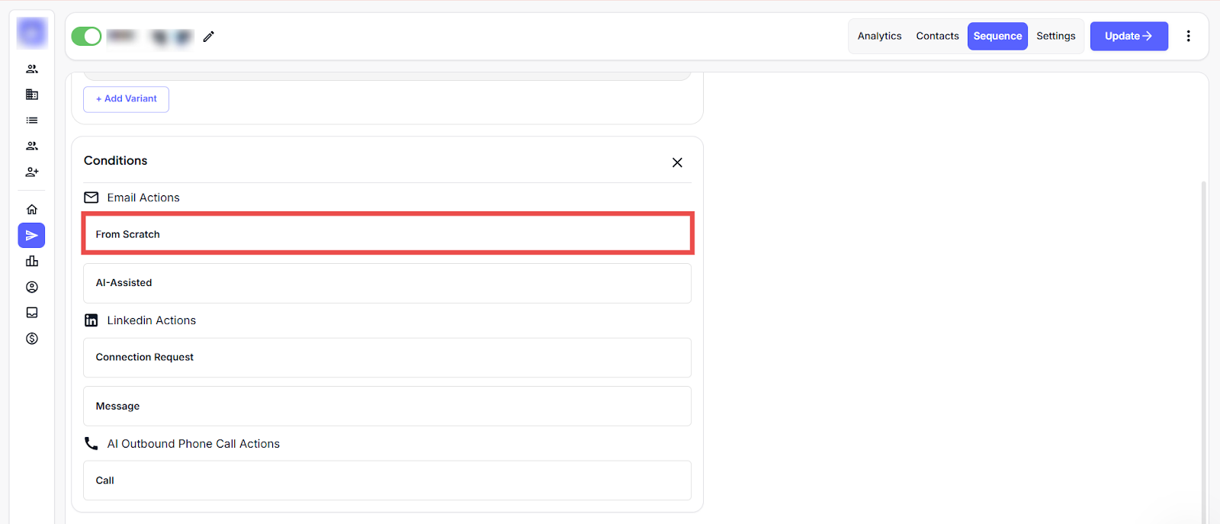Choose LinkedIn Connection Request action
The image size is (1220, 524).
point(387,358)
